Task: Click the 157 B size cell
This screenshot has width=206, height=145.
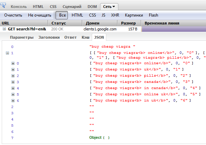Action: click(x=133, y=29)
